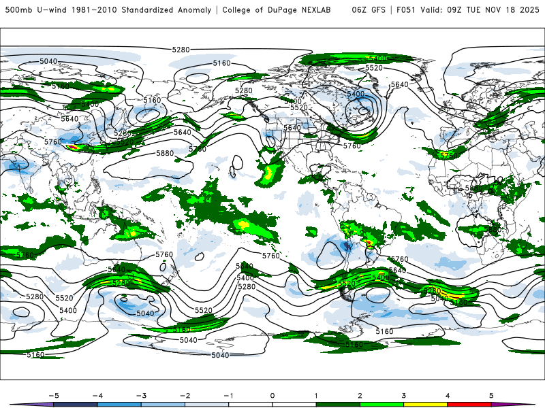
Task: Click 'Valid: 09Z TUE NOV 18 2025' text
Action: click(x=480, y=10)
